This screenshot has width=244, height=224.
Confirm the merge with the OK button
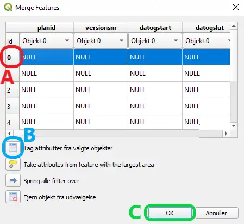170,213
